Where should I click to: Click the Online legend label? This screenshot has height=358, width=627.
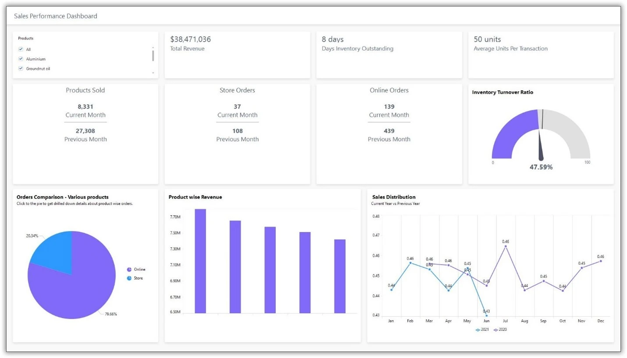(x=139, y=269)
